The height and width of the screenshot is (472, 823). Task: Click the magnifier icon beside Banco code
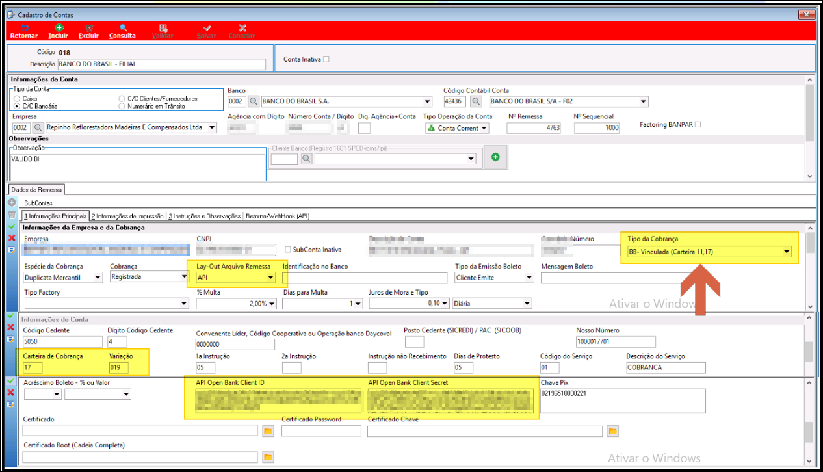pyautogui.click(x=254, y=101)
